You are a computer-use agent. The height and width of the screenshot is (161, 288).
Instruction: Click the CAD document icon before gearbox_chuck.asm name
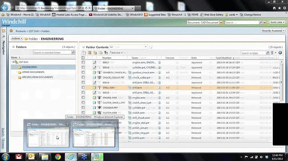click(x=130, y=73)
